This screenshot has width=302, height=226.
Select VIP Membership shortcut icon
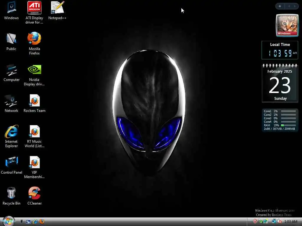[34, 167]
